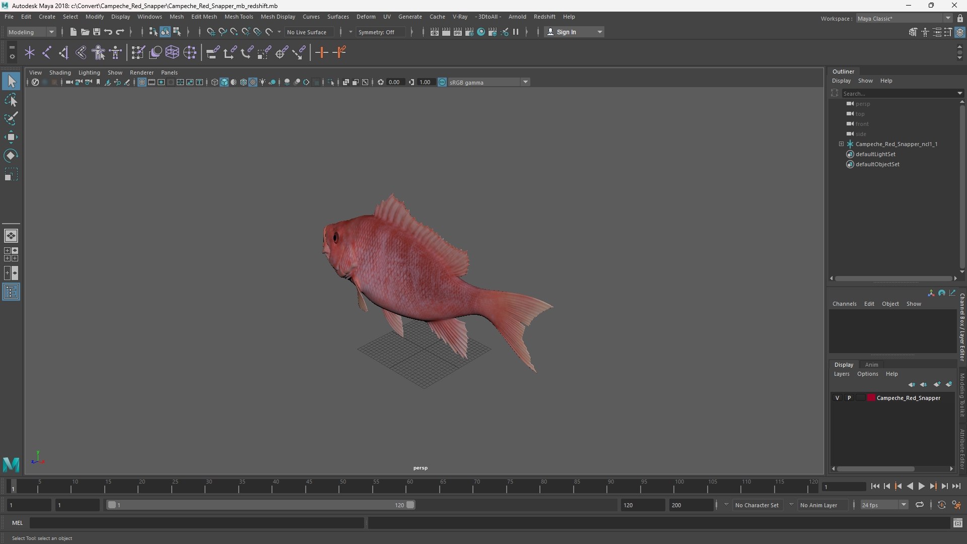Switch to four-view pane layout

11,254
